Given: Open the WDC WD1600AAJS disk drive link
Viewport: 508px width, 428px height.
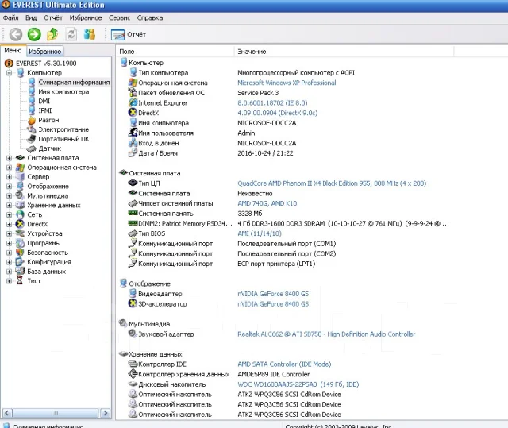Looking at the screenshot, I should point(298,384).
